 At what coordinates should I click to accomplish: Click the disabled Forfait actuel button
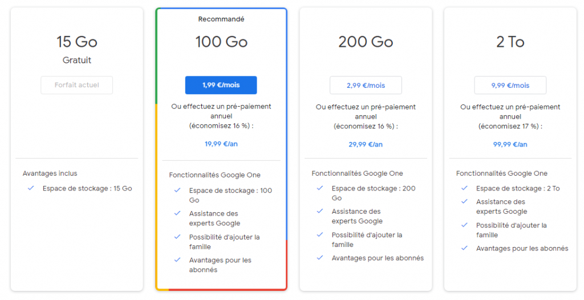pos(77,85)
